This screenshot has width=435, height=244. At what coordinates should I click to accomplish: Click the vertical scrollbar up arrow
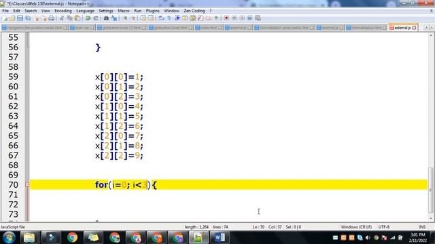(431, 35)
